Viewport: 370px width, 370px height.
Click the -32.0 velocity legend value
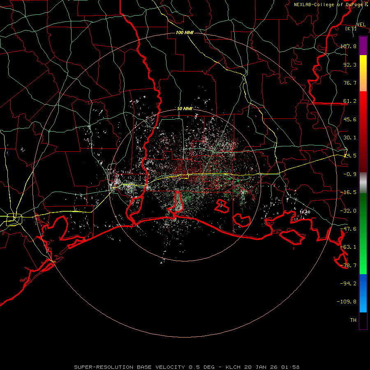348,211
